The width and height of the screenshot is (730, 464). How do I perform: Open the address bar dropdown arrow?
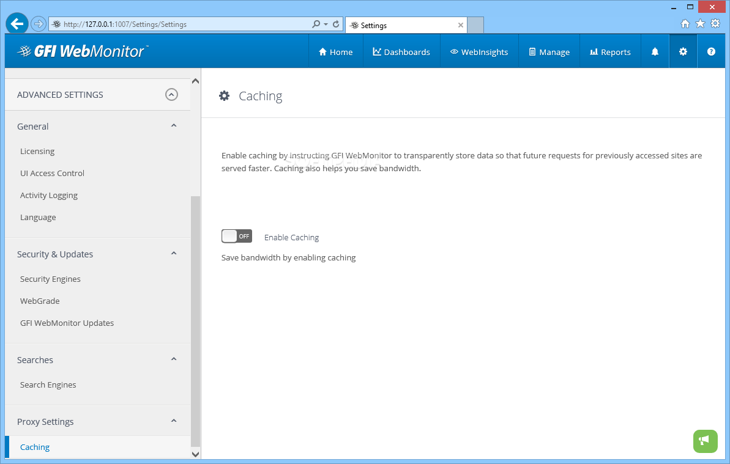[326, 24]
